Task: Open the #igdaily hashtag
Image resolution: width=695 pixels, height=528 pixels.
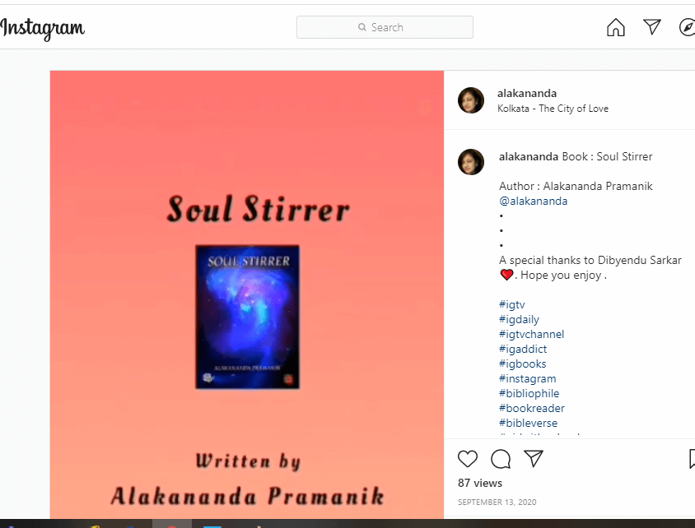Action: [519, 320]
